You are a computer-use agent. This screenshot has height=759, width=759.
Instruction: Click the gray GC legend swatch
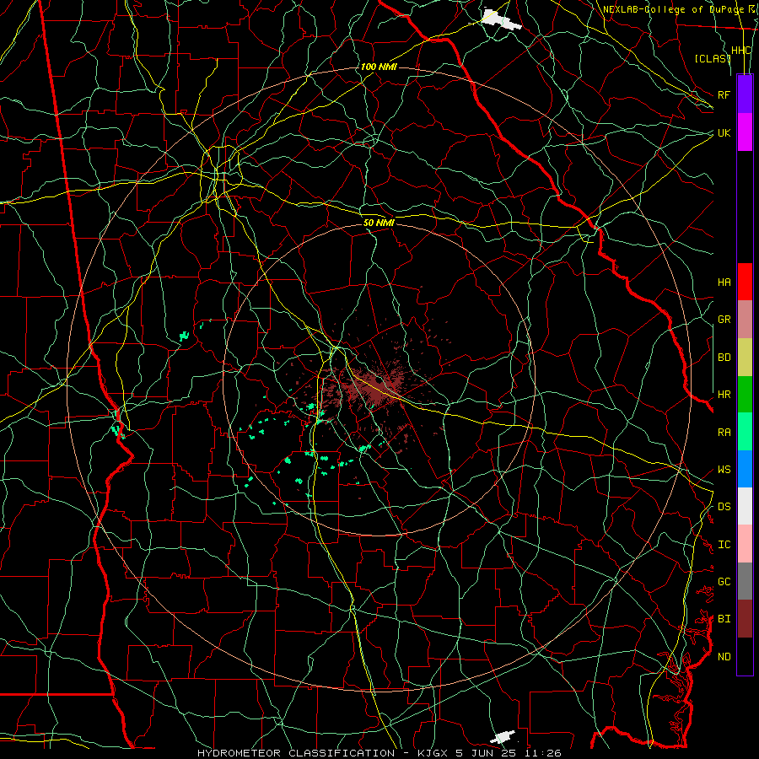tap(745, 581)
